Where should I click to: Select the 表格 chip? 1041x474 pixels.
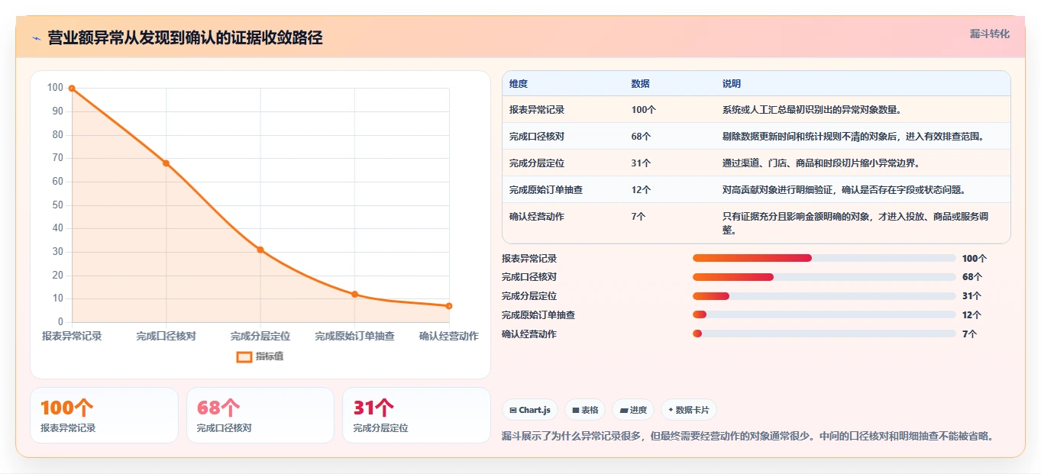tap(585, 410)
